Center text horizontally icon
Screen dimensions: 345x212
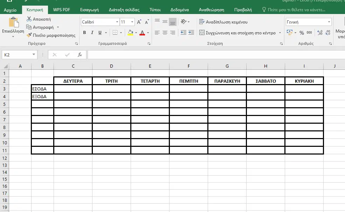pyautogui.click(x=165, y=33)
